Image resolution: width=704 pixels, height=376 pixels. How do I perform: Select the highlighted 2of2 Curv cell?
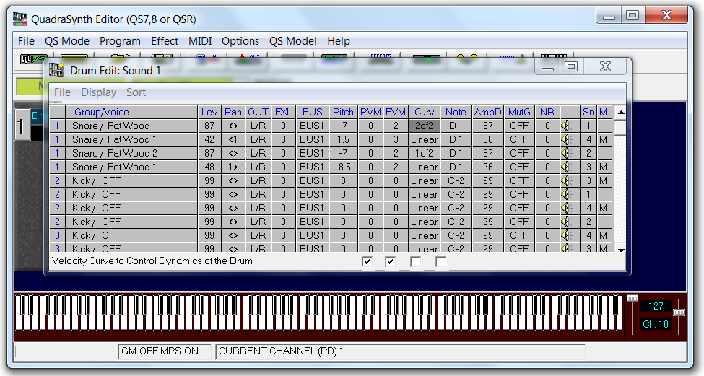(425, 126)
